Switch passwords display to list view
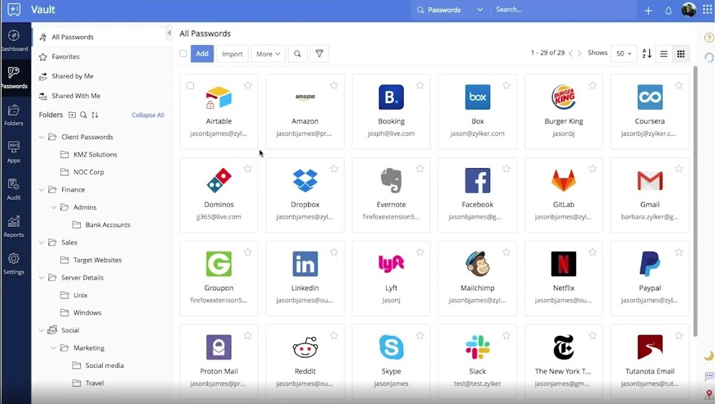The image size is (715, 404). point(663,54)
